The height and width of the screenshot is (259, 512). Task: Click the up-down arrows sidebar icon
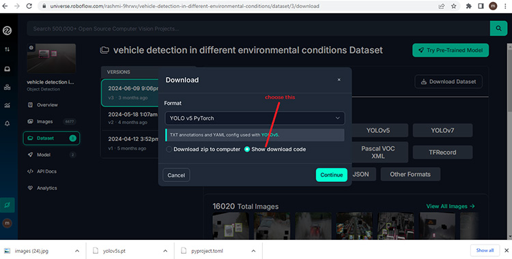click(x=8, y=49)
